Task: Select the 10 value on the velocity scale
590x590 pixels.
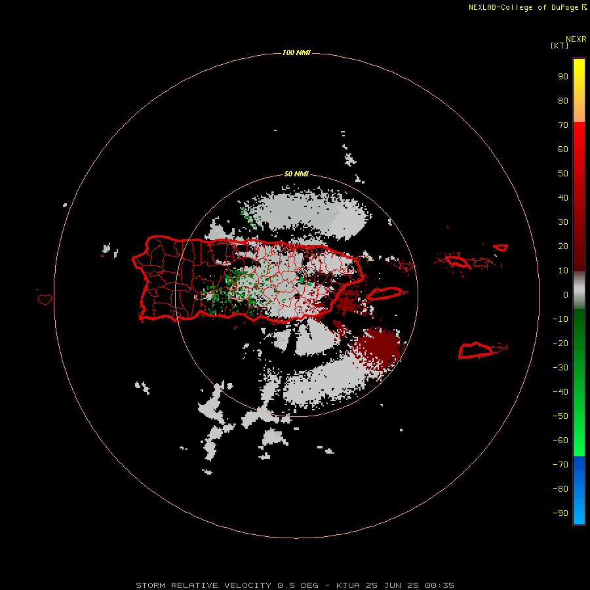Action: pyautogui.click(x=563, y=271)
